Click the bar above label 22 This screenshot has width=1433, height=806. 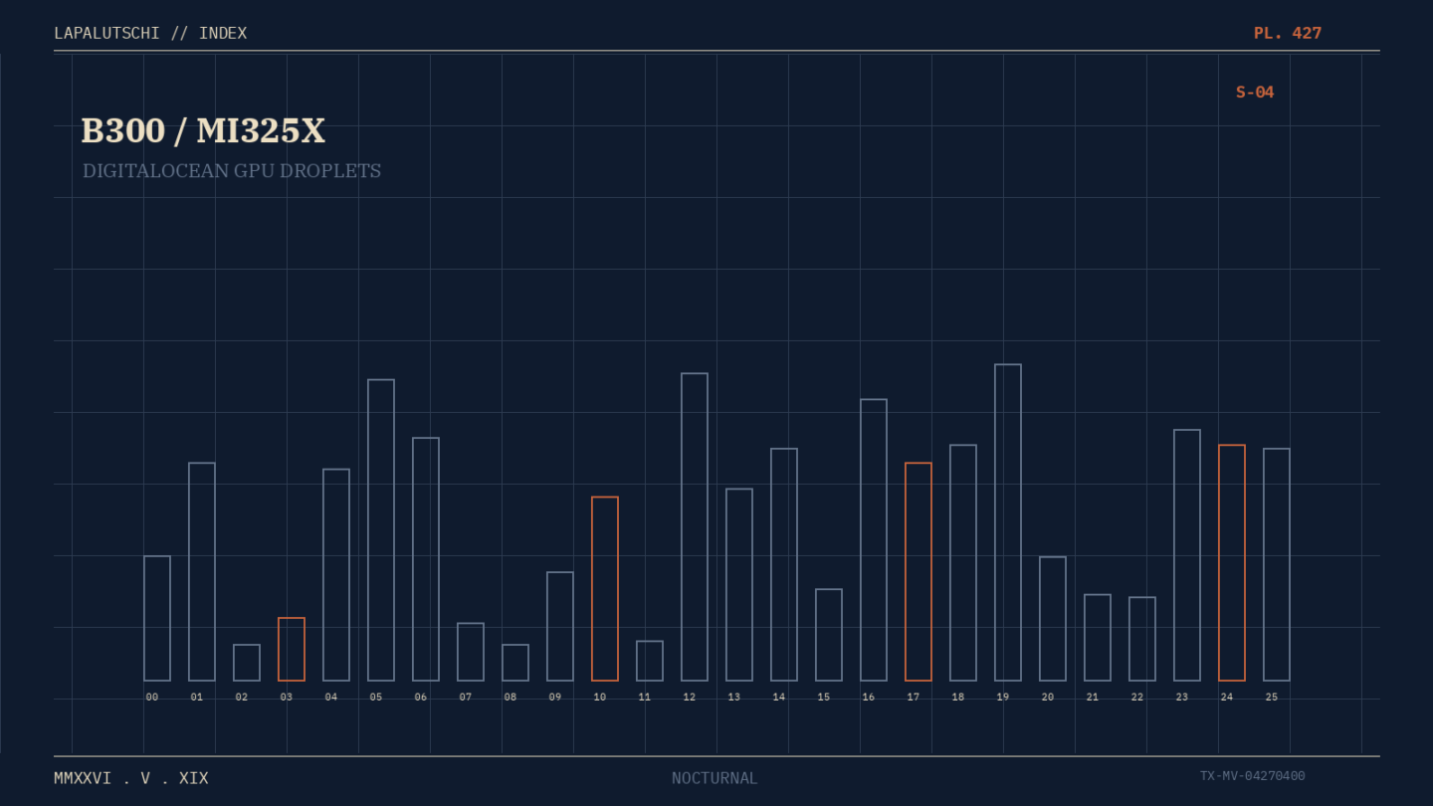point(1142,639)
